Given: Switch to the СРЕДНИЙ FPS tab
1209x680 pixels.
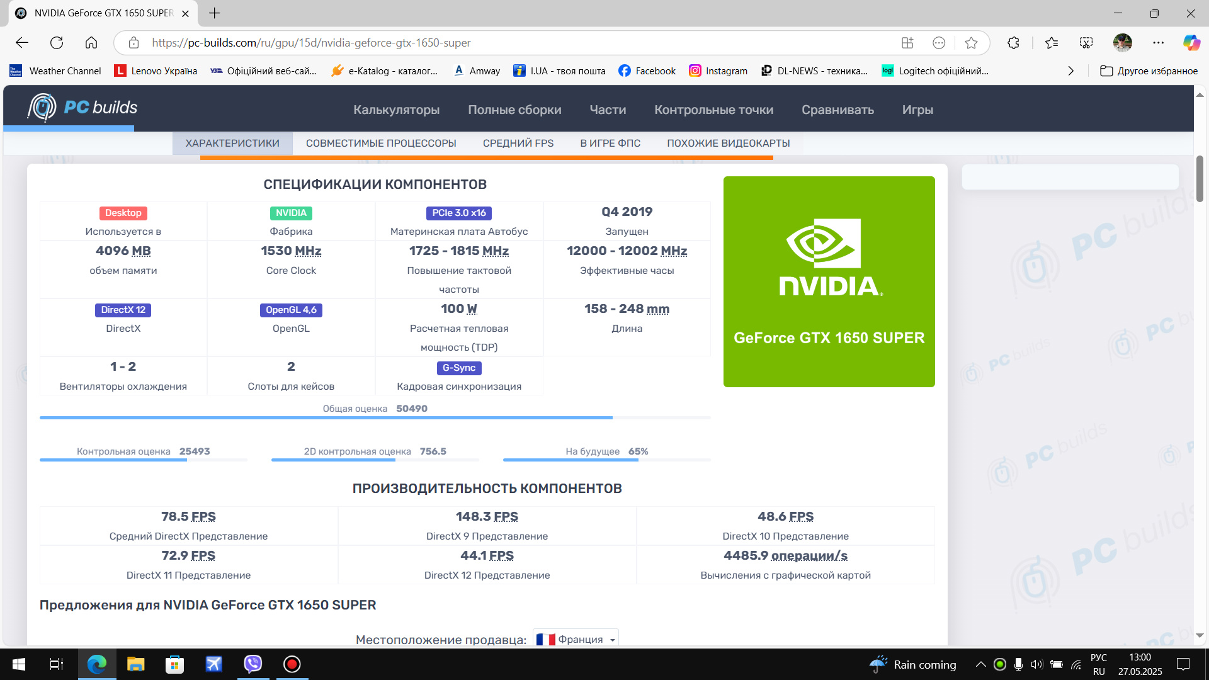Looking at the screenshot, I should pyautogui.click(x=518, y=144).
